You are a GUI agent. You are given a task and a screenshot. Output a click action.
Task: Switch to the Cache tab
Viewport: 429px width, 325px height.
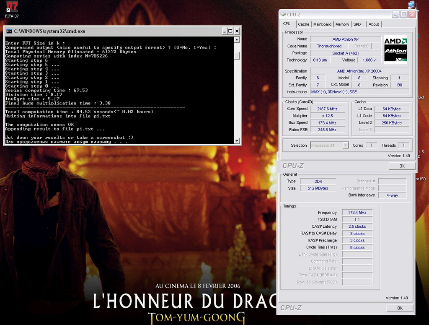[303, 24]
